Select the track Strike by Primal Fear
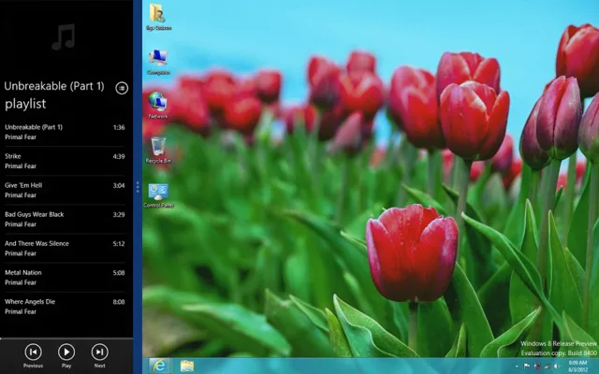Screen dimensions: 599x374 point(65,161)
